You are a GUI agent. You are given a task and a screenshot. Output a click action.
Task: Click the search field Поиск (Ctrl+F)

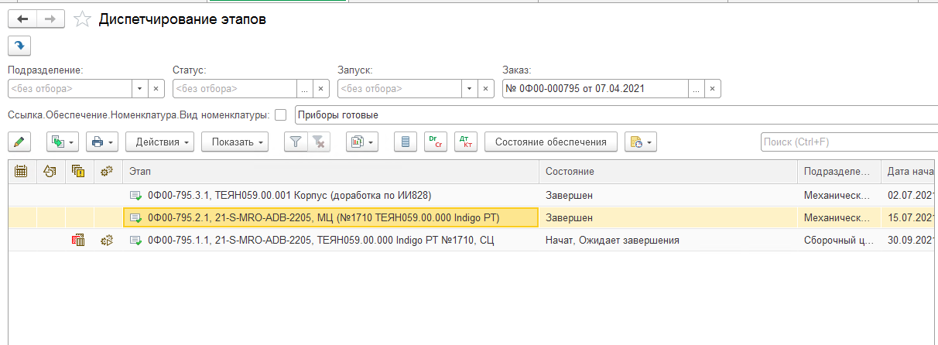[847, 142]
